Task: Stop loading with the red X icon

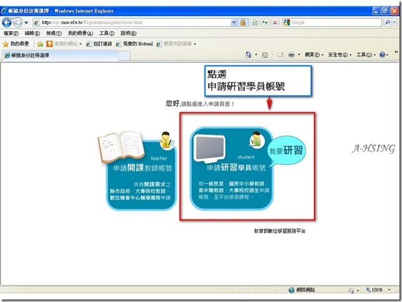Action: (275, 22)
